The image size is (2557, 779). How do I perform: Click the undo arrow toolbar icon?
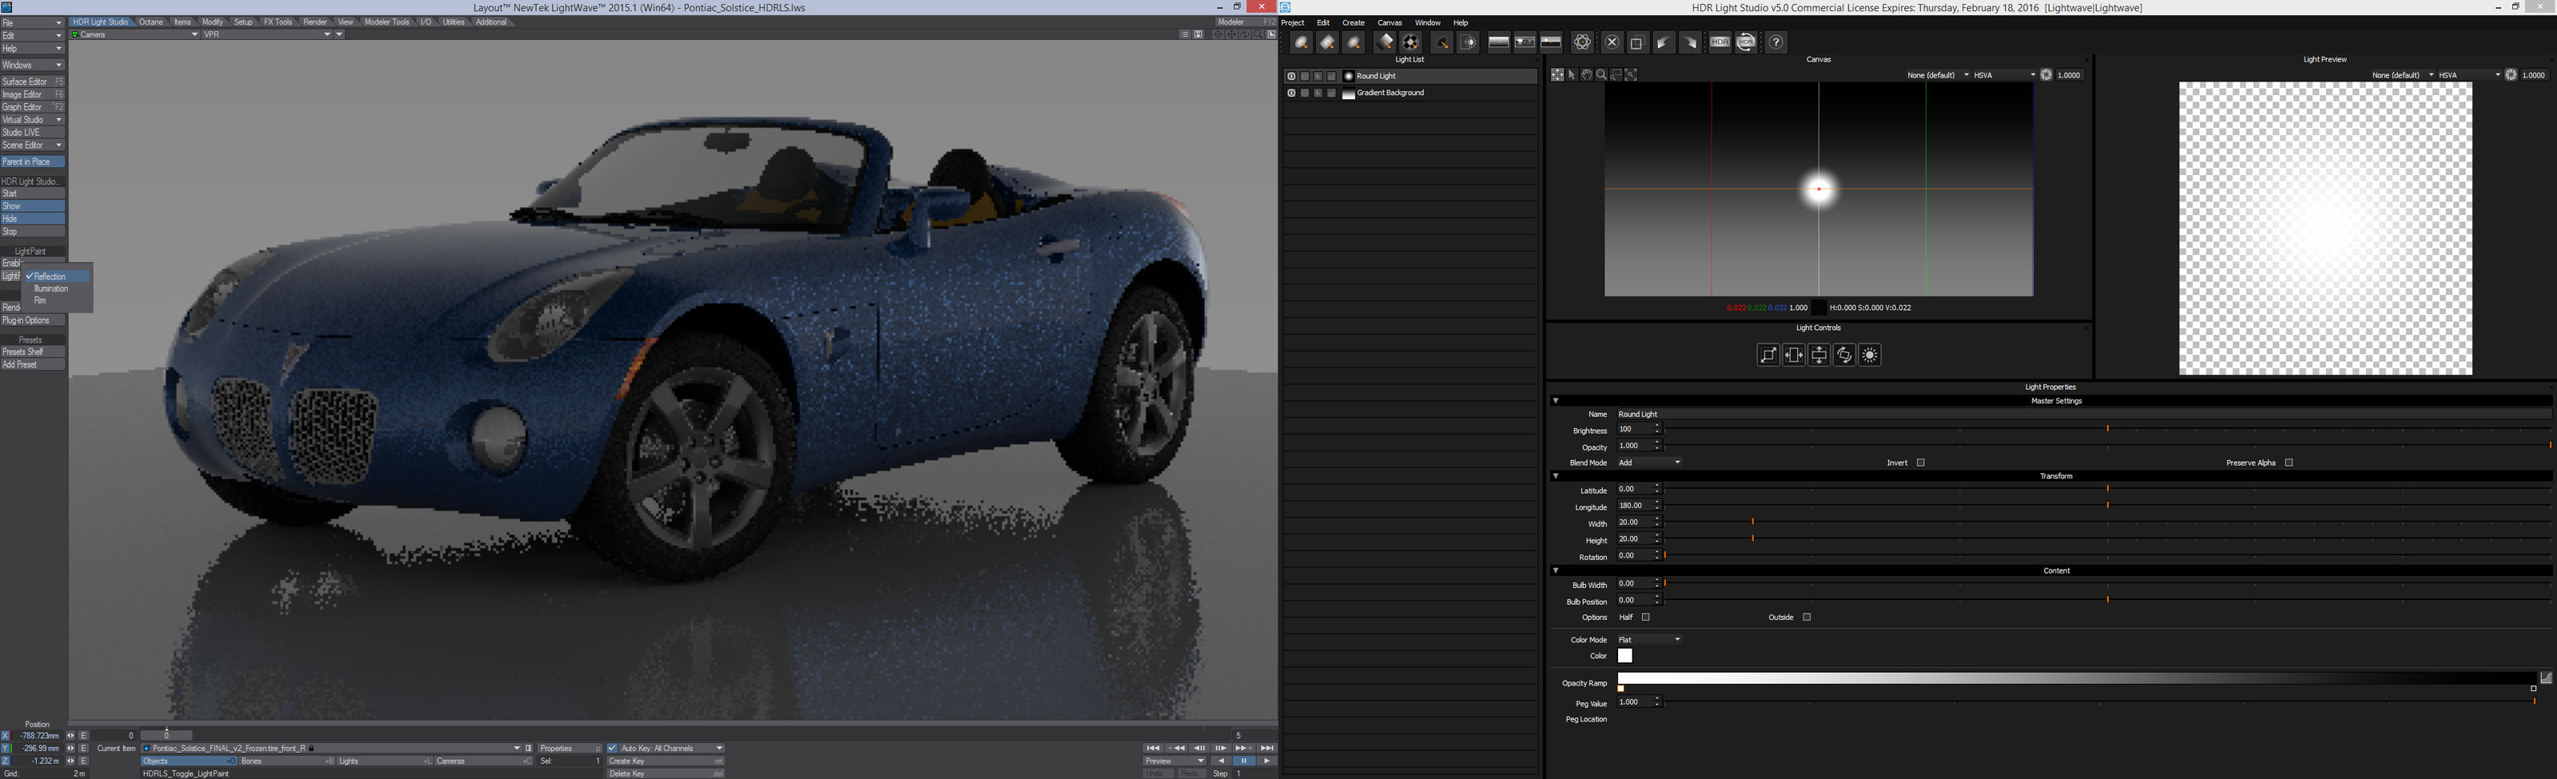coord(1664,42)
